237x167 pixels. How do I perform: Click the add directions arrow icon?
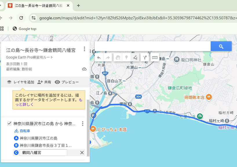pyautogui.click(x=145, y=57)
